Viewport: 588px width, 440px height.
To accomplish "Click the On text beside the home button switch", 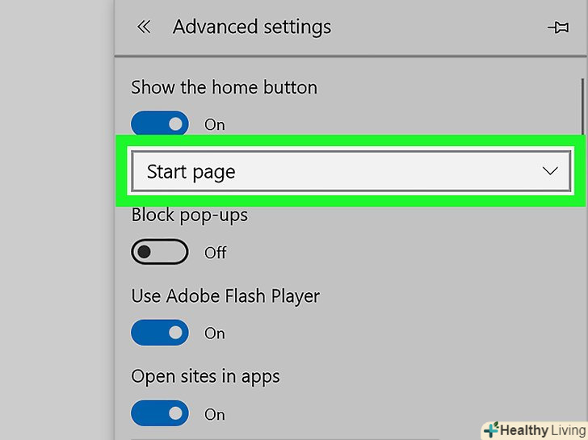I will [x=214, y=124].
